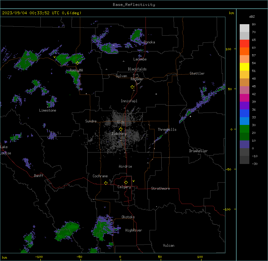Click the yellow diamond marker near RockyMH

click(x=77, y=63)
